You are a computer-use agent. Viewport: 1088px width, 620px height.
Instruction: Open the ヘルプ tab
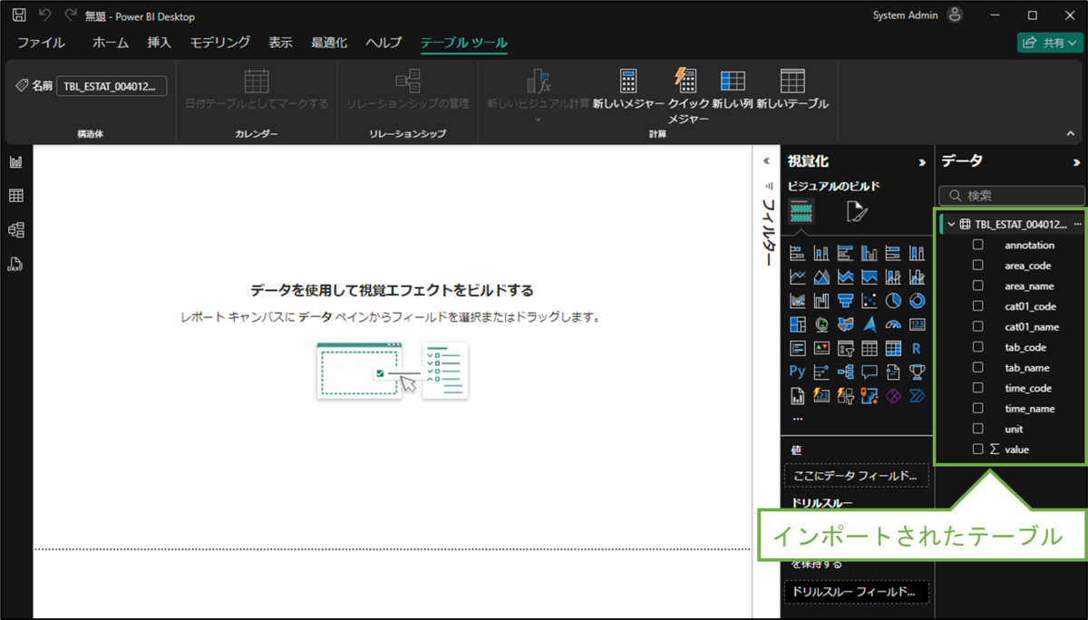pos(384,43)
